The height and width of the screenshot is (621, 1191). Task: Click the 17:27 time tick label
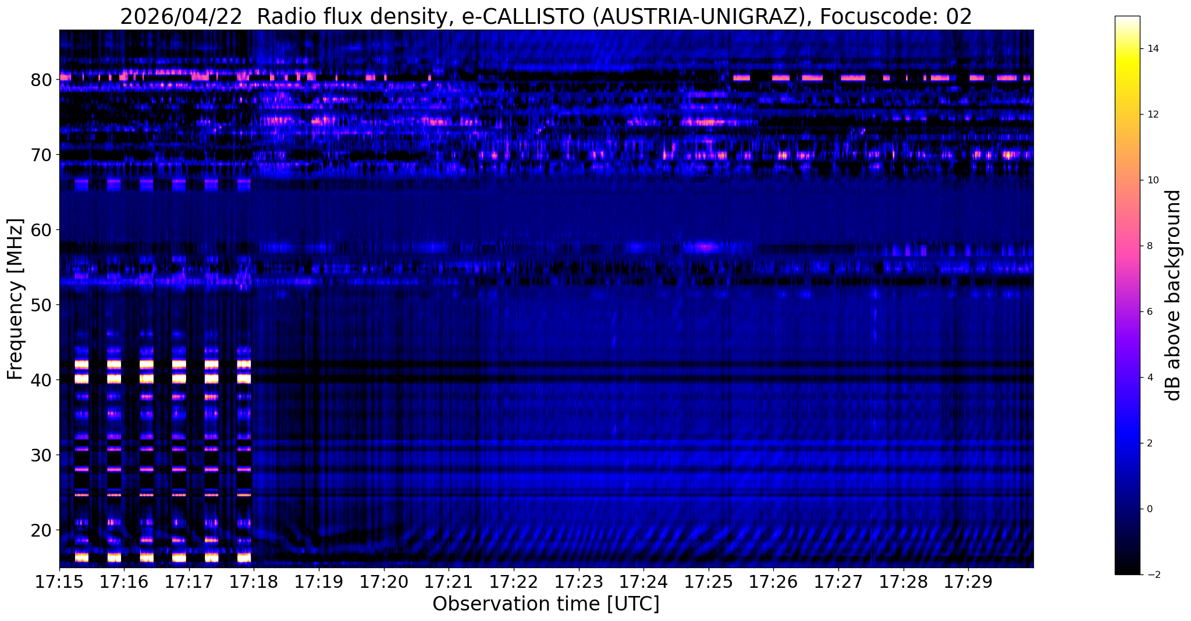pyautogui.click(x=839, y=582)
